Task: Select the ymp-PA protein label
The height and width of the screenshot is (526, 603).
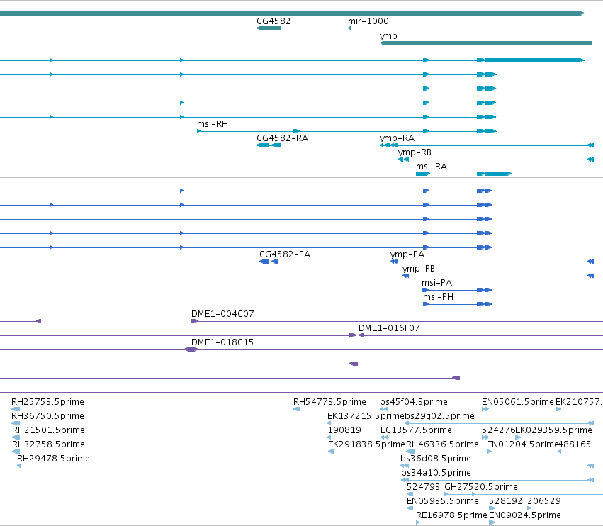Action: coord(407,254)
